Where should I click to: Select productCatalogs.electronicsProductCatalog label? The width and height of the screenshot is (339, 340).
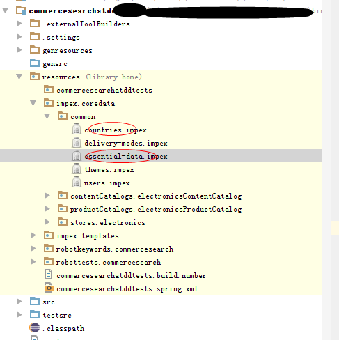pos(156,209)
